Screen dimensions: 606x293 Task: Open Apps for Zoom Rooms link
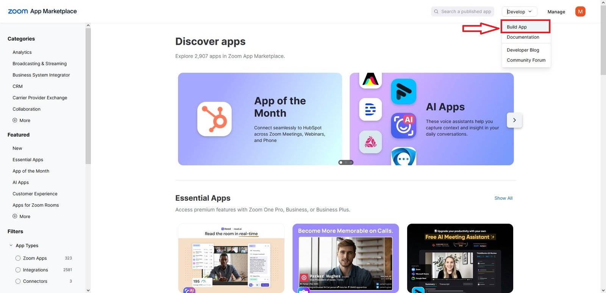36,205
